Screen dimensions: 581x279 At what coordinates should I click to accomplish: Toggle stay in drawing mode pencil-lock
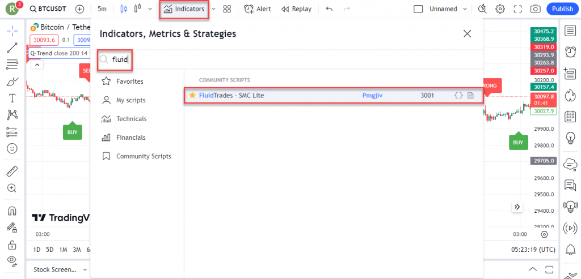click(x=12, y=228)
